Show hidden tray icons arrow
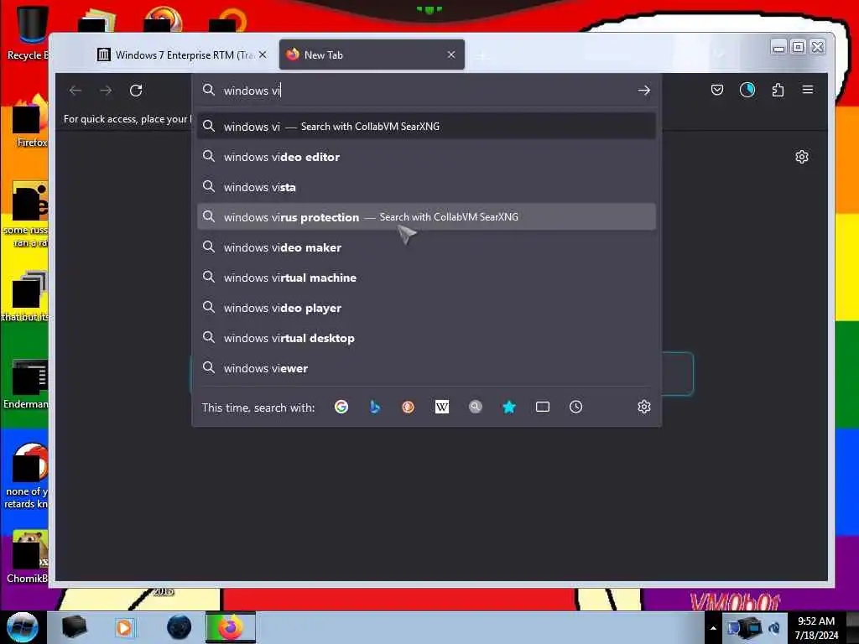 tap(713, 628)
